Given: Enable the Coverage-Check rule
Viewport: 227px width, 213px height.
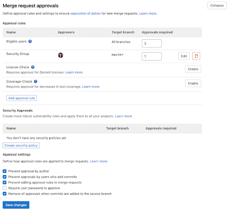Looking at the screenshot, I should tap(193, 83).
